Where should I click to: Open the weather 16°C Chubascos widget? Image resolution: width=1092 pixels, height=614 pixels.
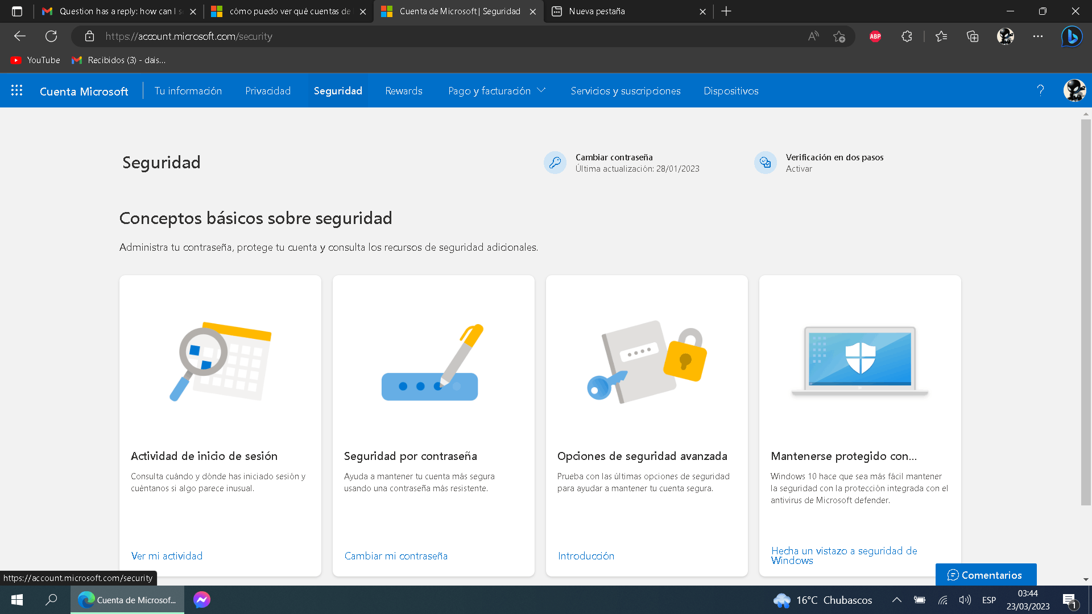822,600
